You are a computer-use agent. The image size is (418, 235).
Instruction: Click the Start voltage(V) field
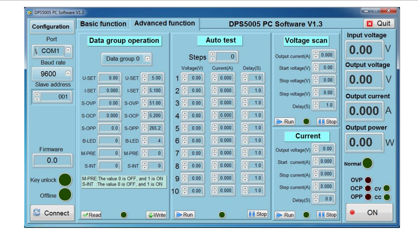click(327, 68)
